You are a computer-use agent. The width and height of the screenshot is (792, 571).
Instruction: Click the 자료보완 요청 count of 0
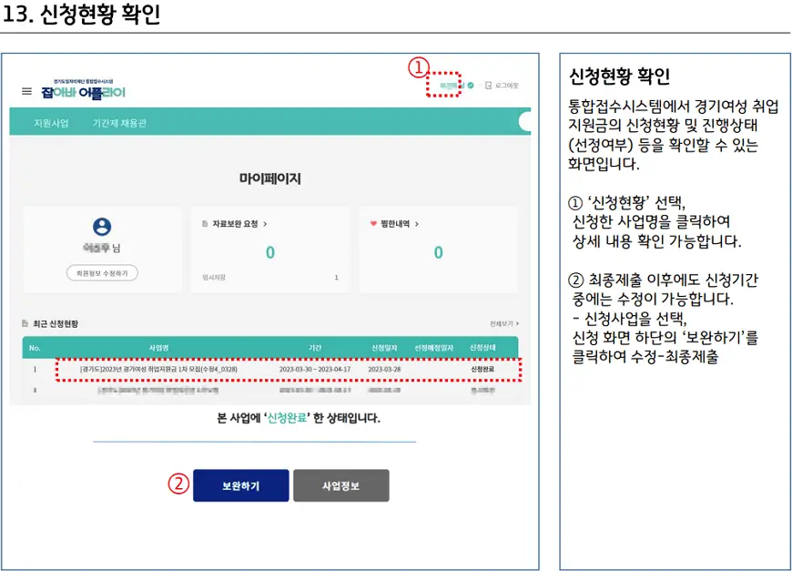tap(269, 253)
